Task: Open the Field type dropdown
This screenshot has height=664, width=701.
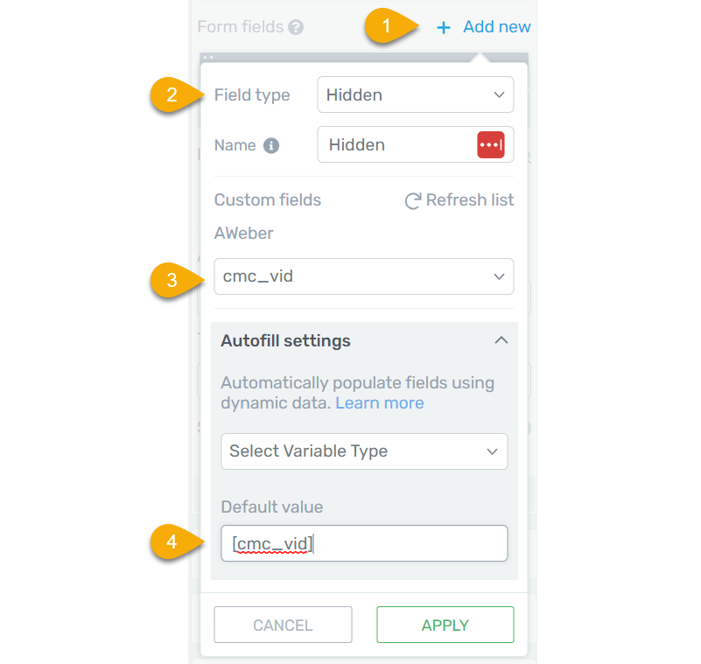Action: 415,94
